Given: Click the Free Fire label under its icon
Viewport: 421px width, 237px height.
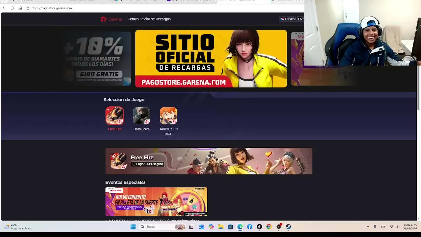Looking at the screenshot, I should (x=114, y=129).
